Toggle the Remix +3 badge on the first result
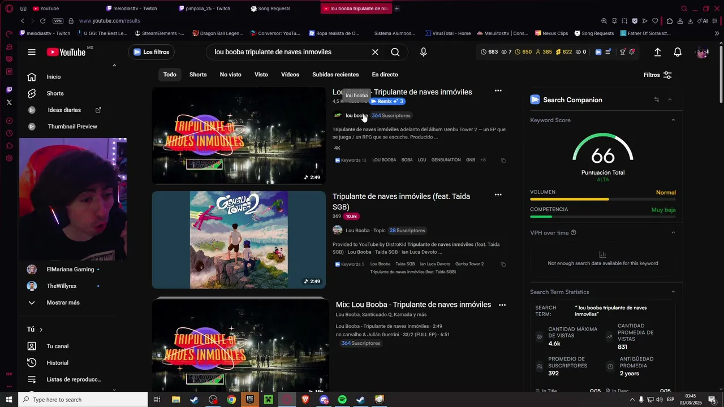Image resolution: width=724 pixels, height=407 pixels. click(x=387, y=101)
